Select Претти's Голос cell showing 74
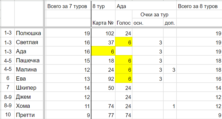 pyautogui.click(x=124, y=115)
